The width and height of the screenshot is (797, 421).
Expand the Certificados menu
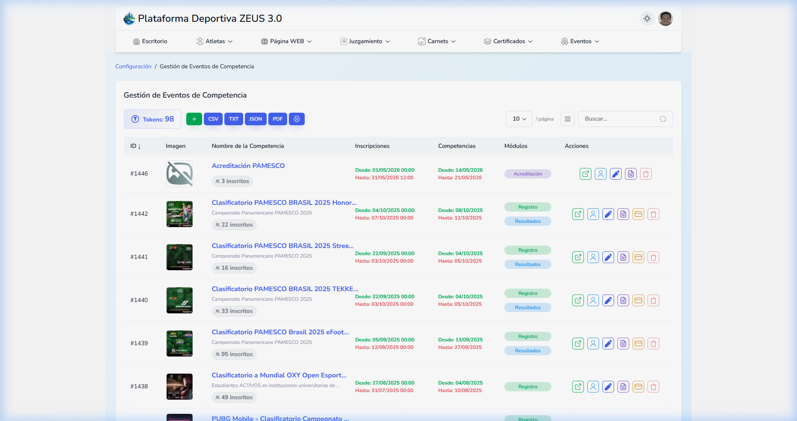click(x=508, y=41)
